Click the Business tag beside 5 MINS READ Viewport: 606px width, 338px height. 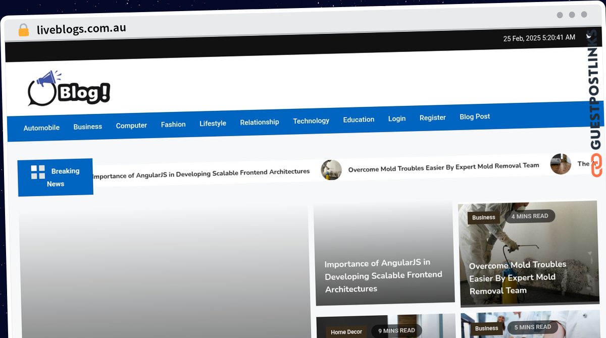coord(487,328)
